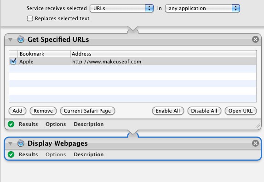The image size is (264, 182).
Task: Open the any application dropdown
Action: (x=202, y=8)
